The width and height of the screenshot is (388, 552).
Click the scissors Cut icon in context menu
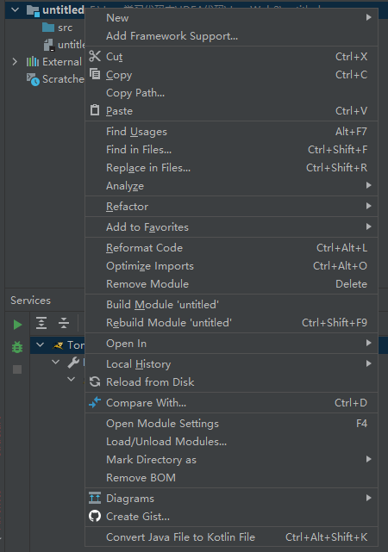(95, 56)
